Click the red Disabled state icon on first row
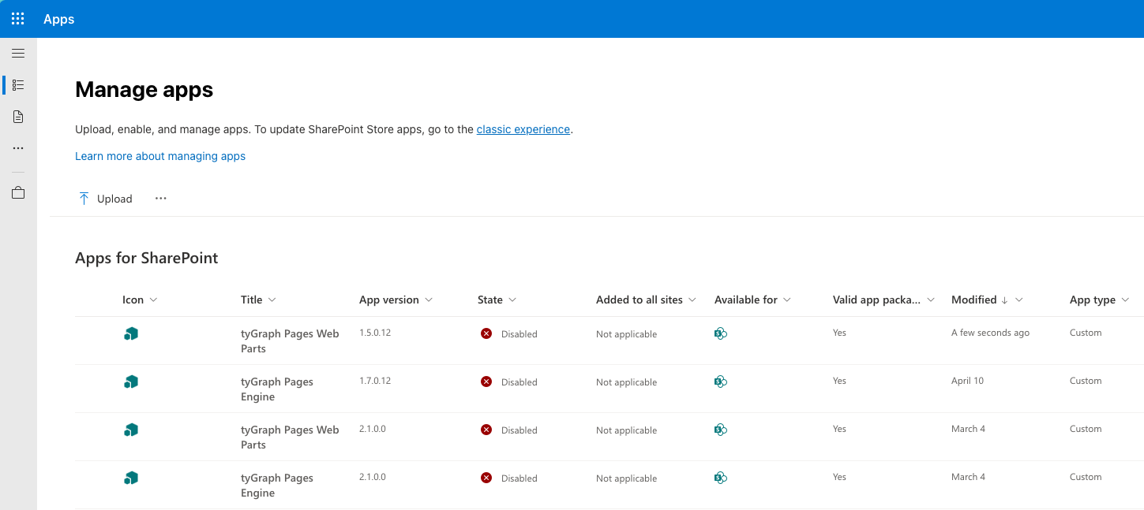Screen dimensions: 1144x510 pos(486,333)
